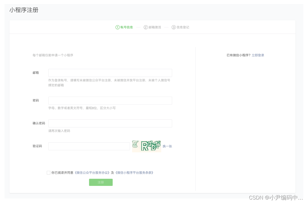Screen dimensions: 307x203
Task: Select step 3 信息登记
Action: [180, 27]
